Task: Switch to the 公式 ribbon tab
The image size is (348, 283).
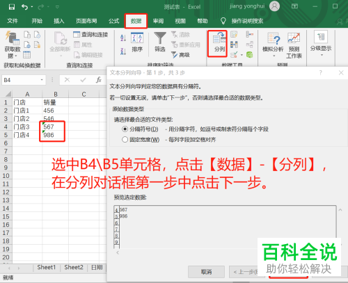Action: click(x=113, y=21)
